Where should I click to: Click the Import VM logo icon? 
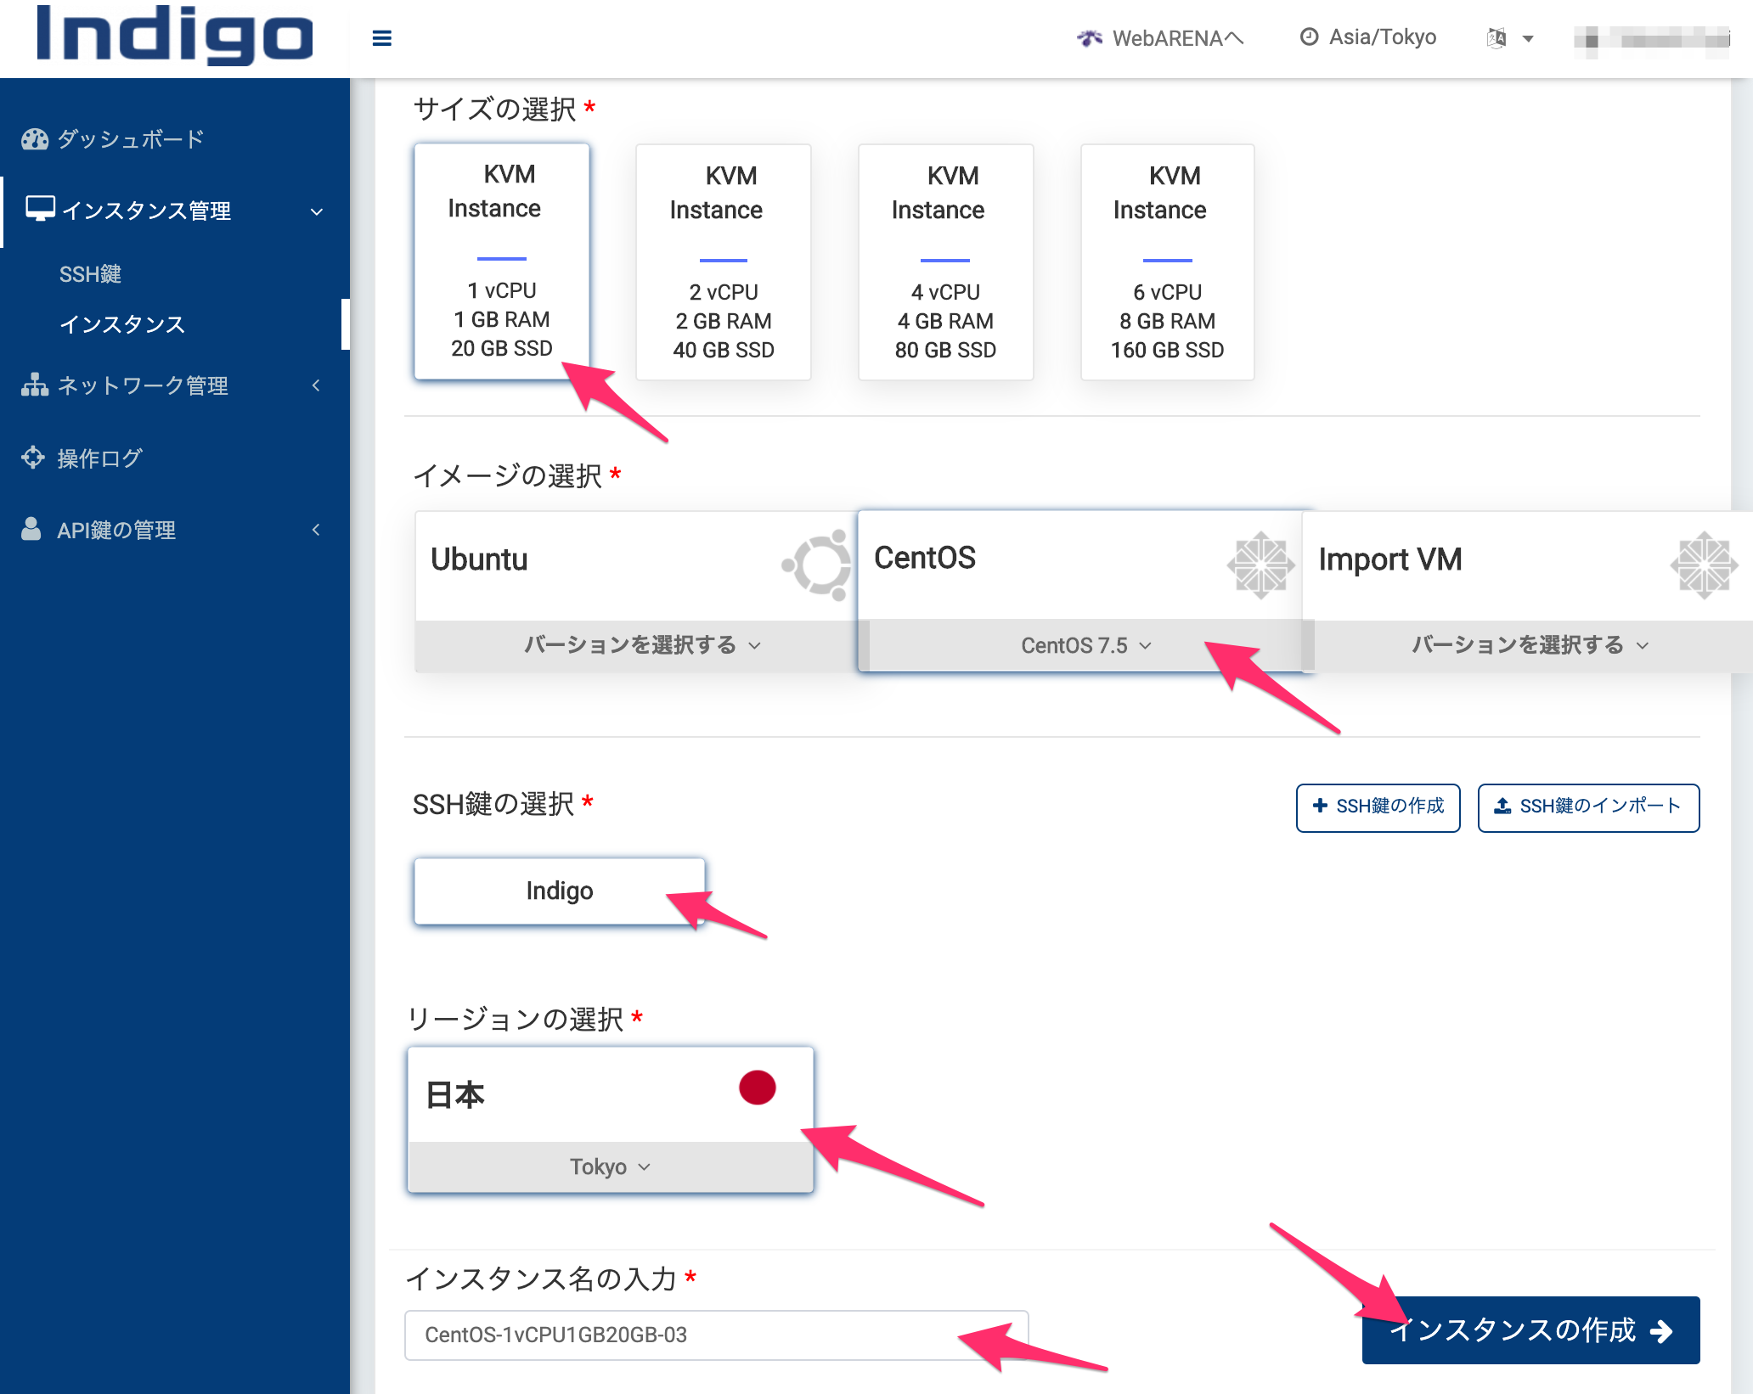1704,565
